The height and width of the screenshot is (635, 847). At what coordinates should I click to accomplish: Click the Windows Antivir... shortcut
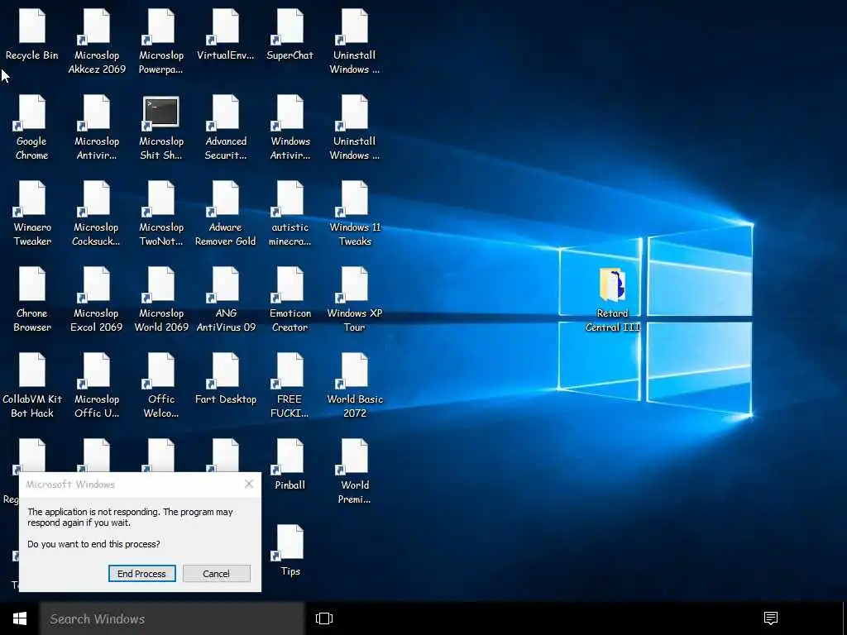tap(290, 127)
